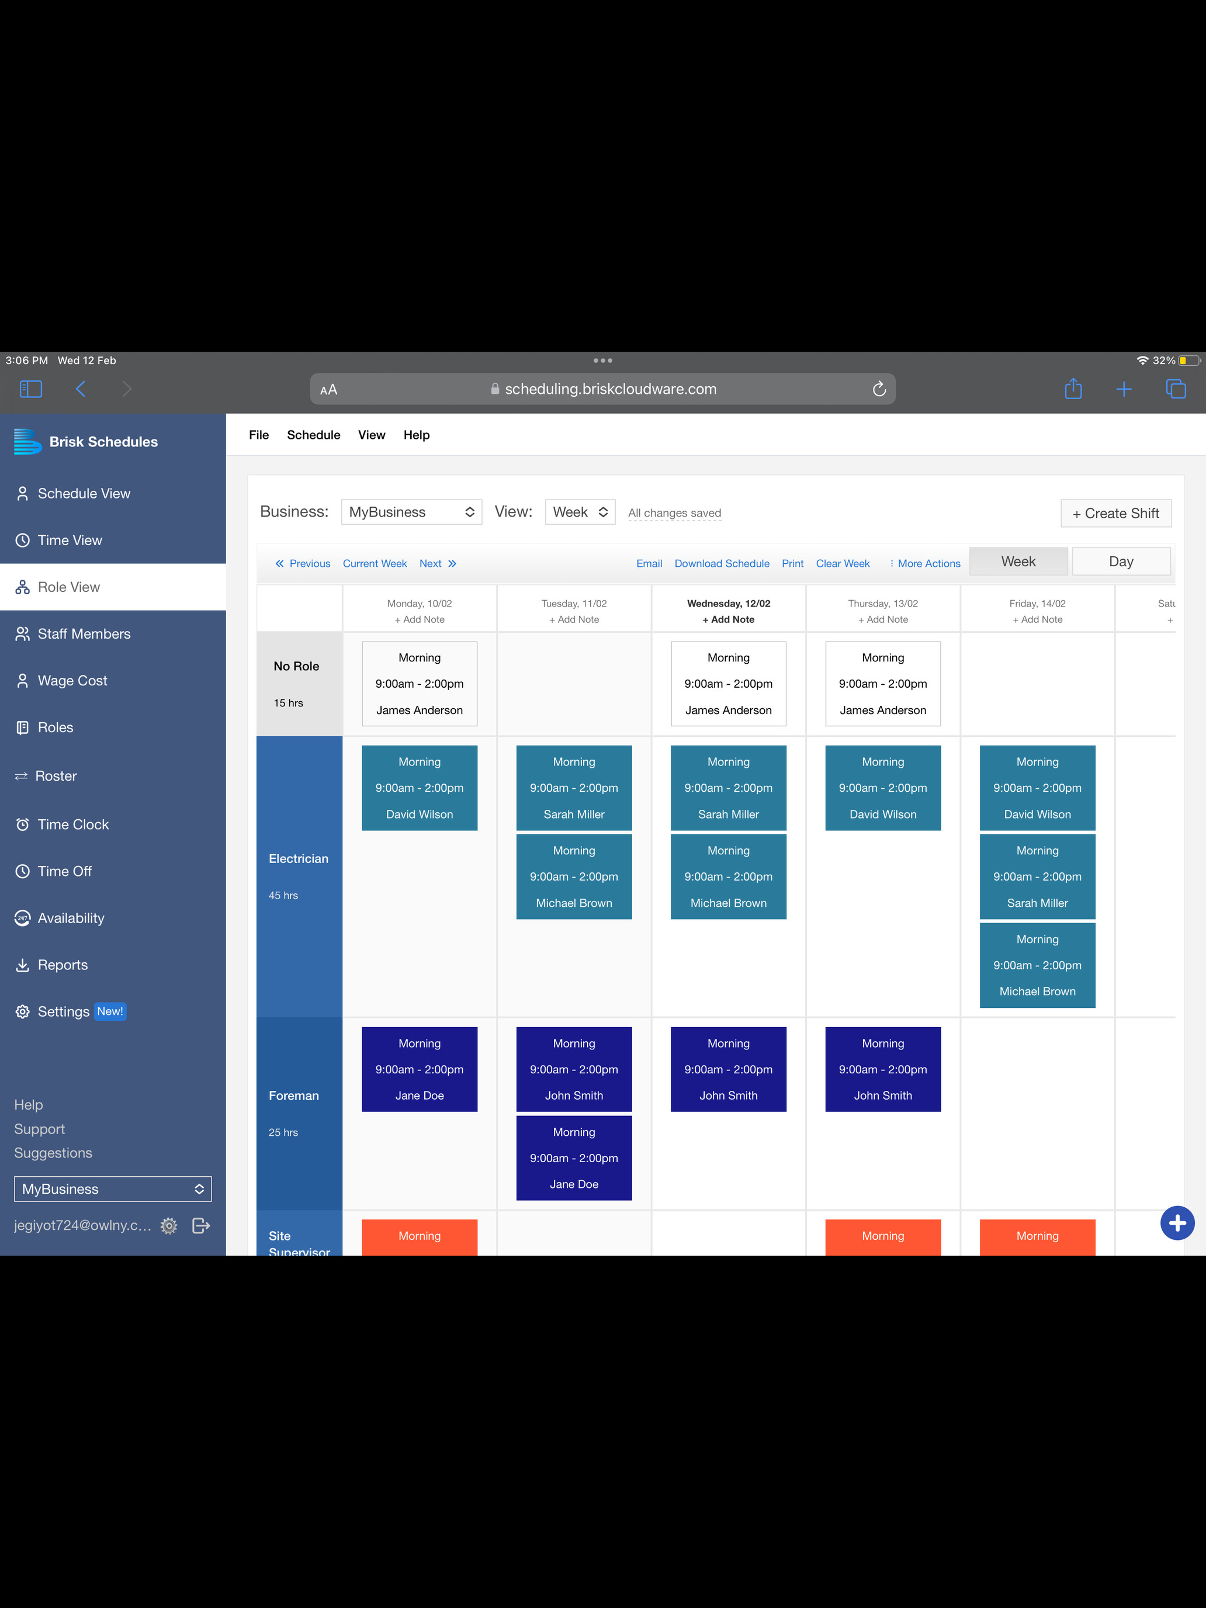Click Create Shift button
1206x1608 pixels.
tap(1116, 513)
